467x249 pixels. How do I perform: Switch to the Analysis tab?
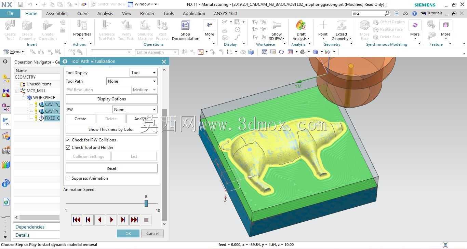point(105,14)
